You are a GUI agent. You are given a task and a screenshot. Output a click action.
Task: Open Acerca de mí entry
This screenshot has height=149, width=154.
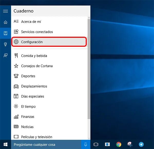point(49,22)
